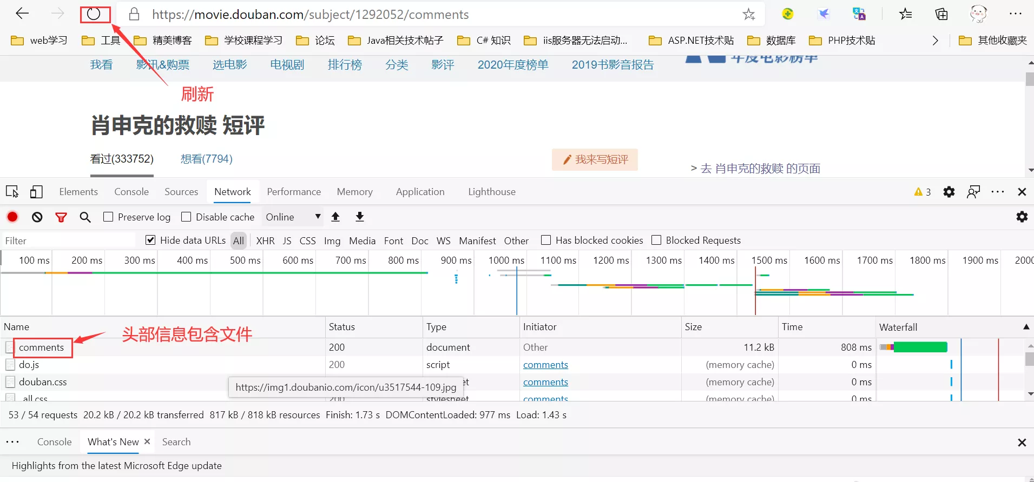The image size is (1034, 482).
Task: Sort requests by Size column
Action: tap(729, 327)
